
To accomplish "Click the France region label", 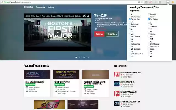I will click(x=133, y=27).
